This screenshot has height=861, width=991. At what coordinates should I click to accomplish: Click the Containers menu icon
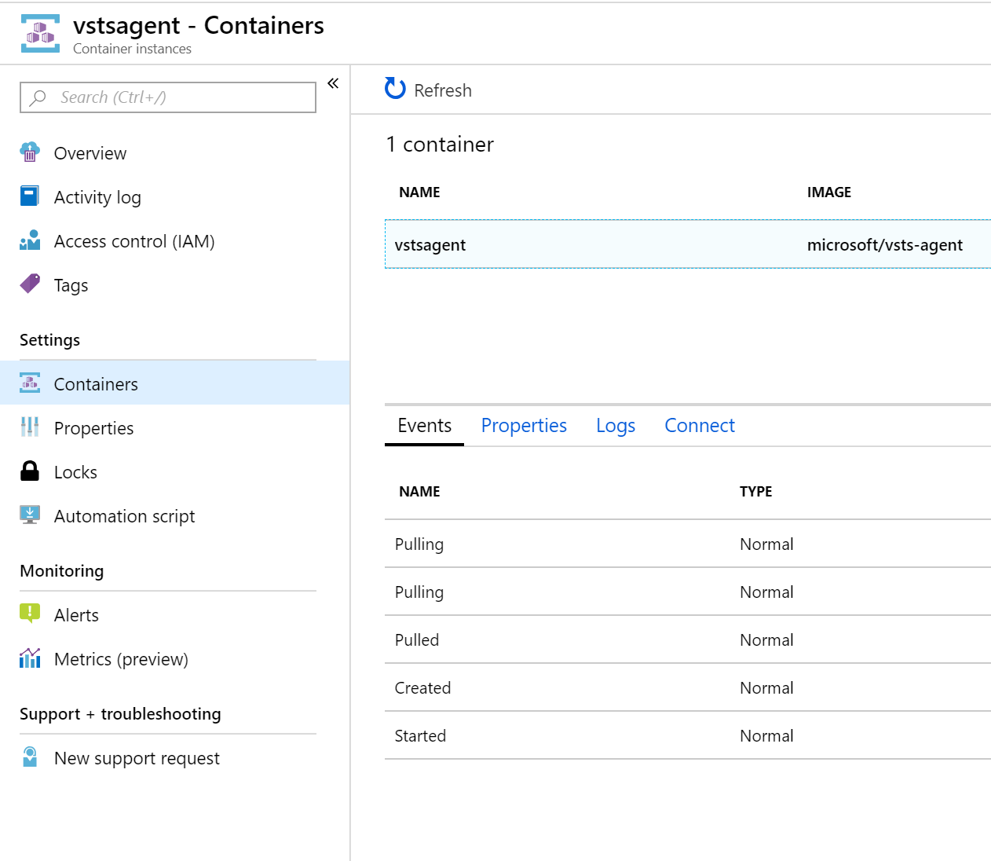(30, 383)
